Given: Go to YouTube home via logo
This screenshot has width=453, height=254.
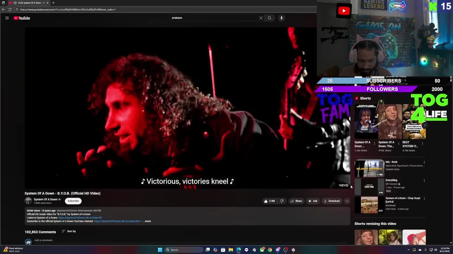Looking at the screenshot, I should coord(22,18).
